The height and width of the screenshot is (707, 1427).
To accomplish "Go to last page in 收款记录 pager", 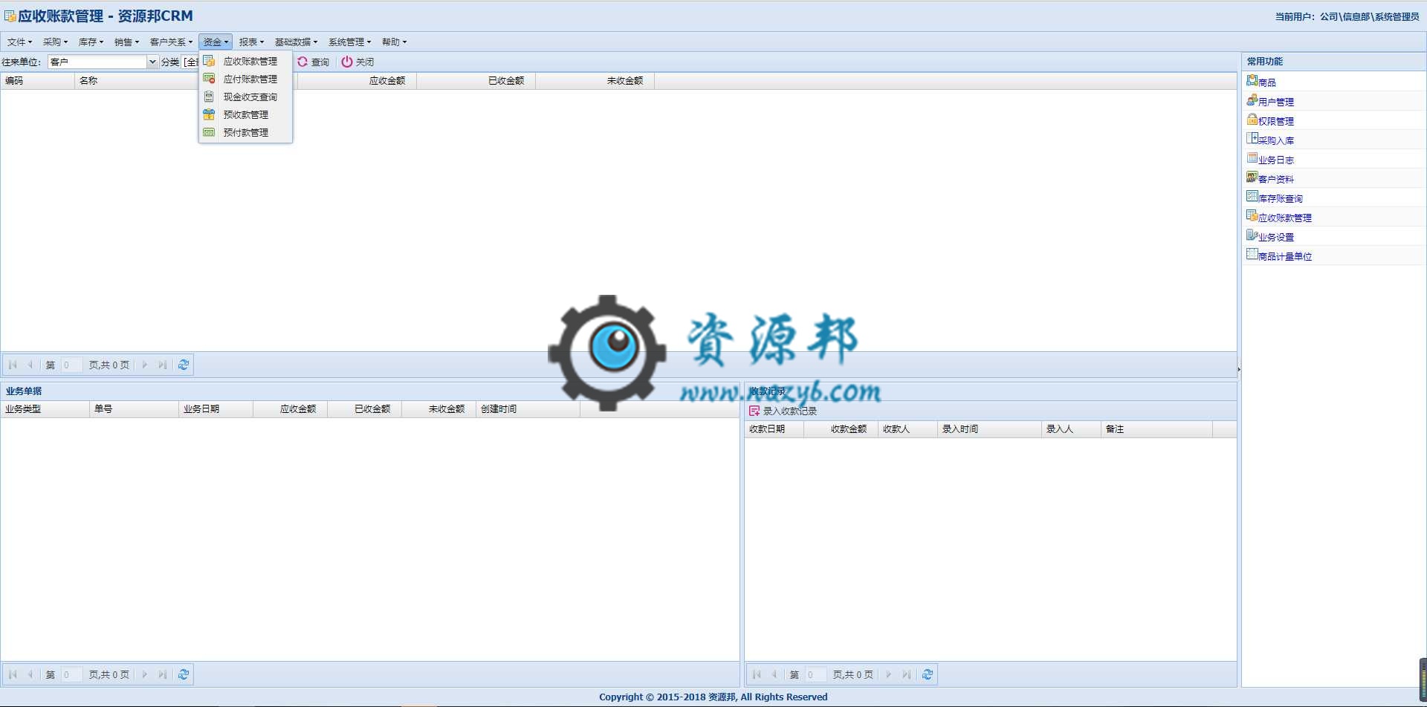I will [x=906, y=674].
